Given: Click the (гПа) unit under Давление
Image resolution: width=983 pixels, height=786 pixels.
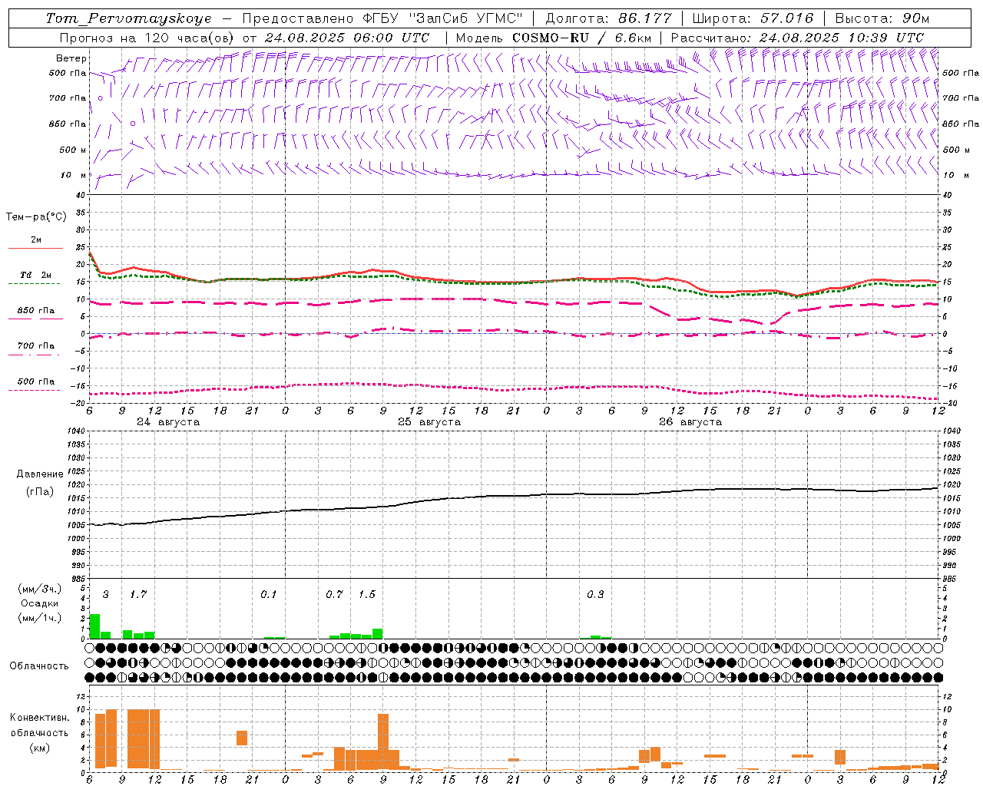Looking at the screenshot, I should click(x=40, y=491).
